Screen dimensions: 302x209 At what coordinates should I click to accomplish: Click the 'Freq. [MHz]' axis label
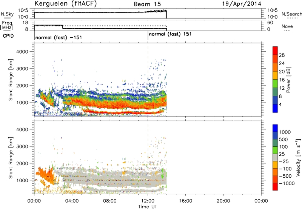pos(7,25)
